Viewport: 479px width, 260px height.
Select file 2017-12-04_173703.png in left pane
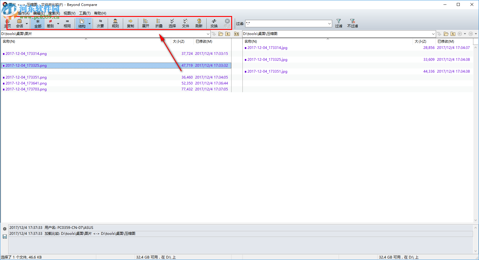click(x=116, y=89)
